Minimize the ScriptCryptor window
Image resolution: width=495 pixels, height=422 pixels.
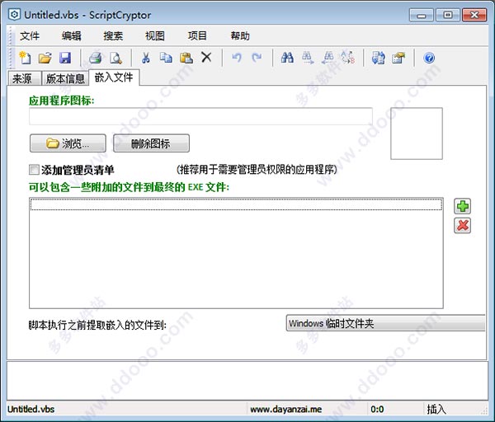click(x=422, y=15)
